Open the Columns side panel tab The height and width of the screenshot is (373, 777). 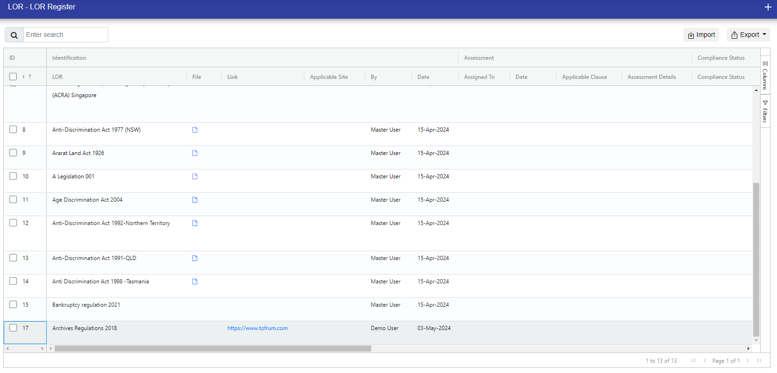765,75
